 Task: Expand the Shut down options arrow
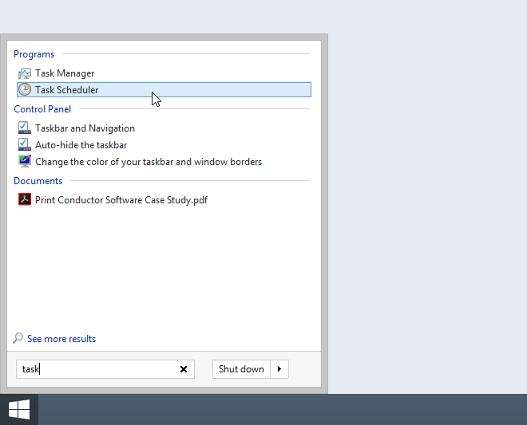click(279, 369)
